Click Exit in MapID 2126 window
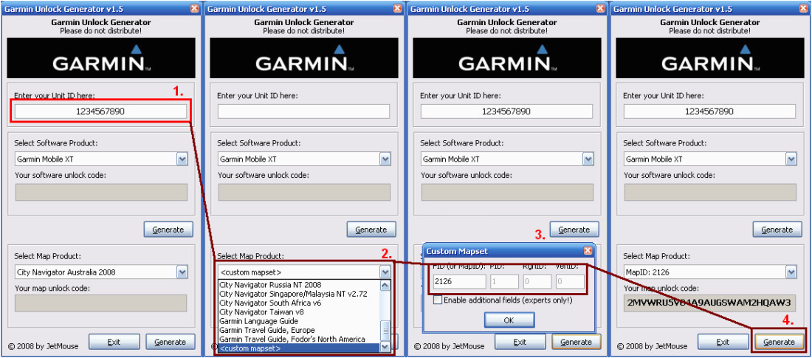Image resolution: width=812 pixels, height=358 pixels. pos(723,342)
